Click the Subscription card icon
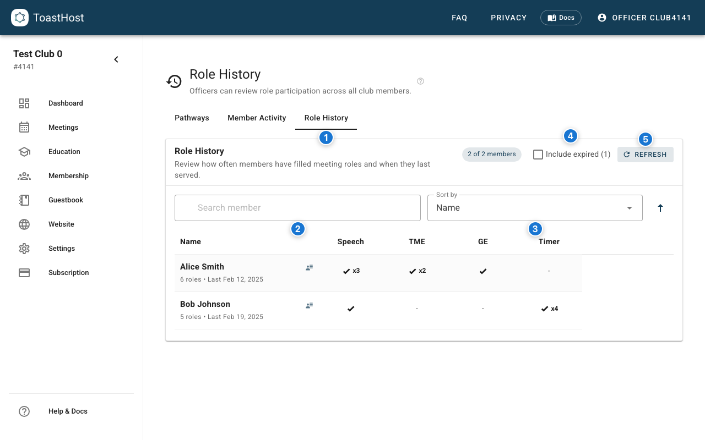 24,273
